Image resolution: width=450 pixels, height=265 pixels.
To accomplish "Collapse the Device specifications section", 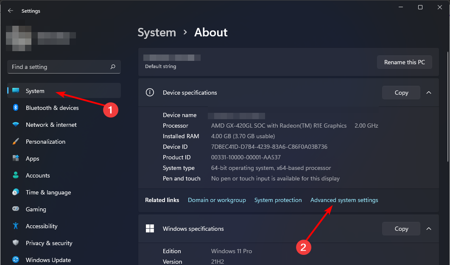I will click(429, 93).
